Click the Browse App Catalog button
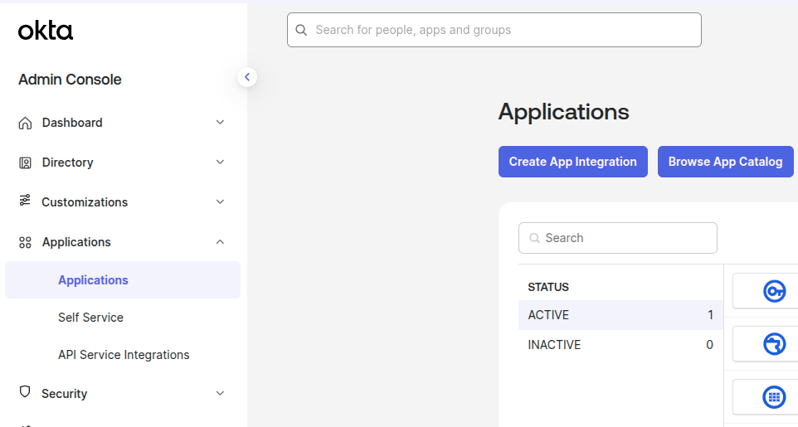Image resolution: width=798 pixels, height=427 pixels. coord(725,162)
